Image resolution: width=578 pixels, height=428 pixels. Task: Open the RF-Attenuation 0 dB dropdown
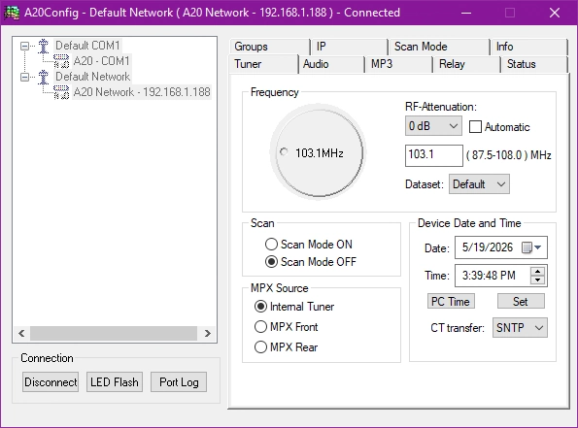[433, 126]
